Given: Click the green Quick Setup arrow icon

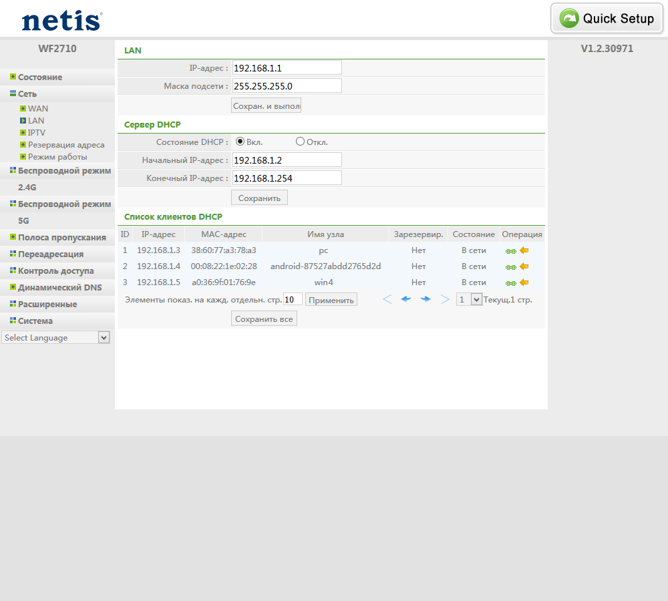Looking at the screenshot, I should [568, 18].
